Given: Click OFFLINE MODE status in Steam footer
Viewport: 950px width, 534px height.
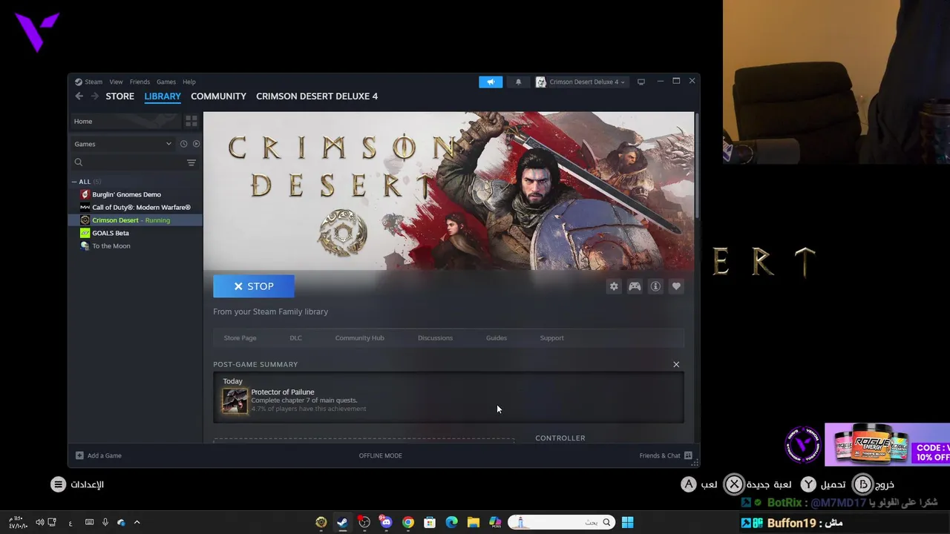Looking at the screenshot, I should click(x=380, y=455).
